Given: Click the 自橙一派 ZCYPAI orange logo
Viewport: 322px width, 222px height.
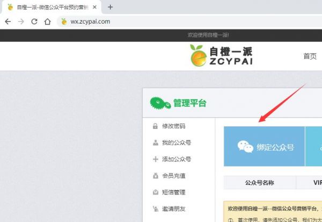Looking at the screenshot, I should click(221, 56).
